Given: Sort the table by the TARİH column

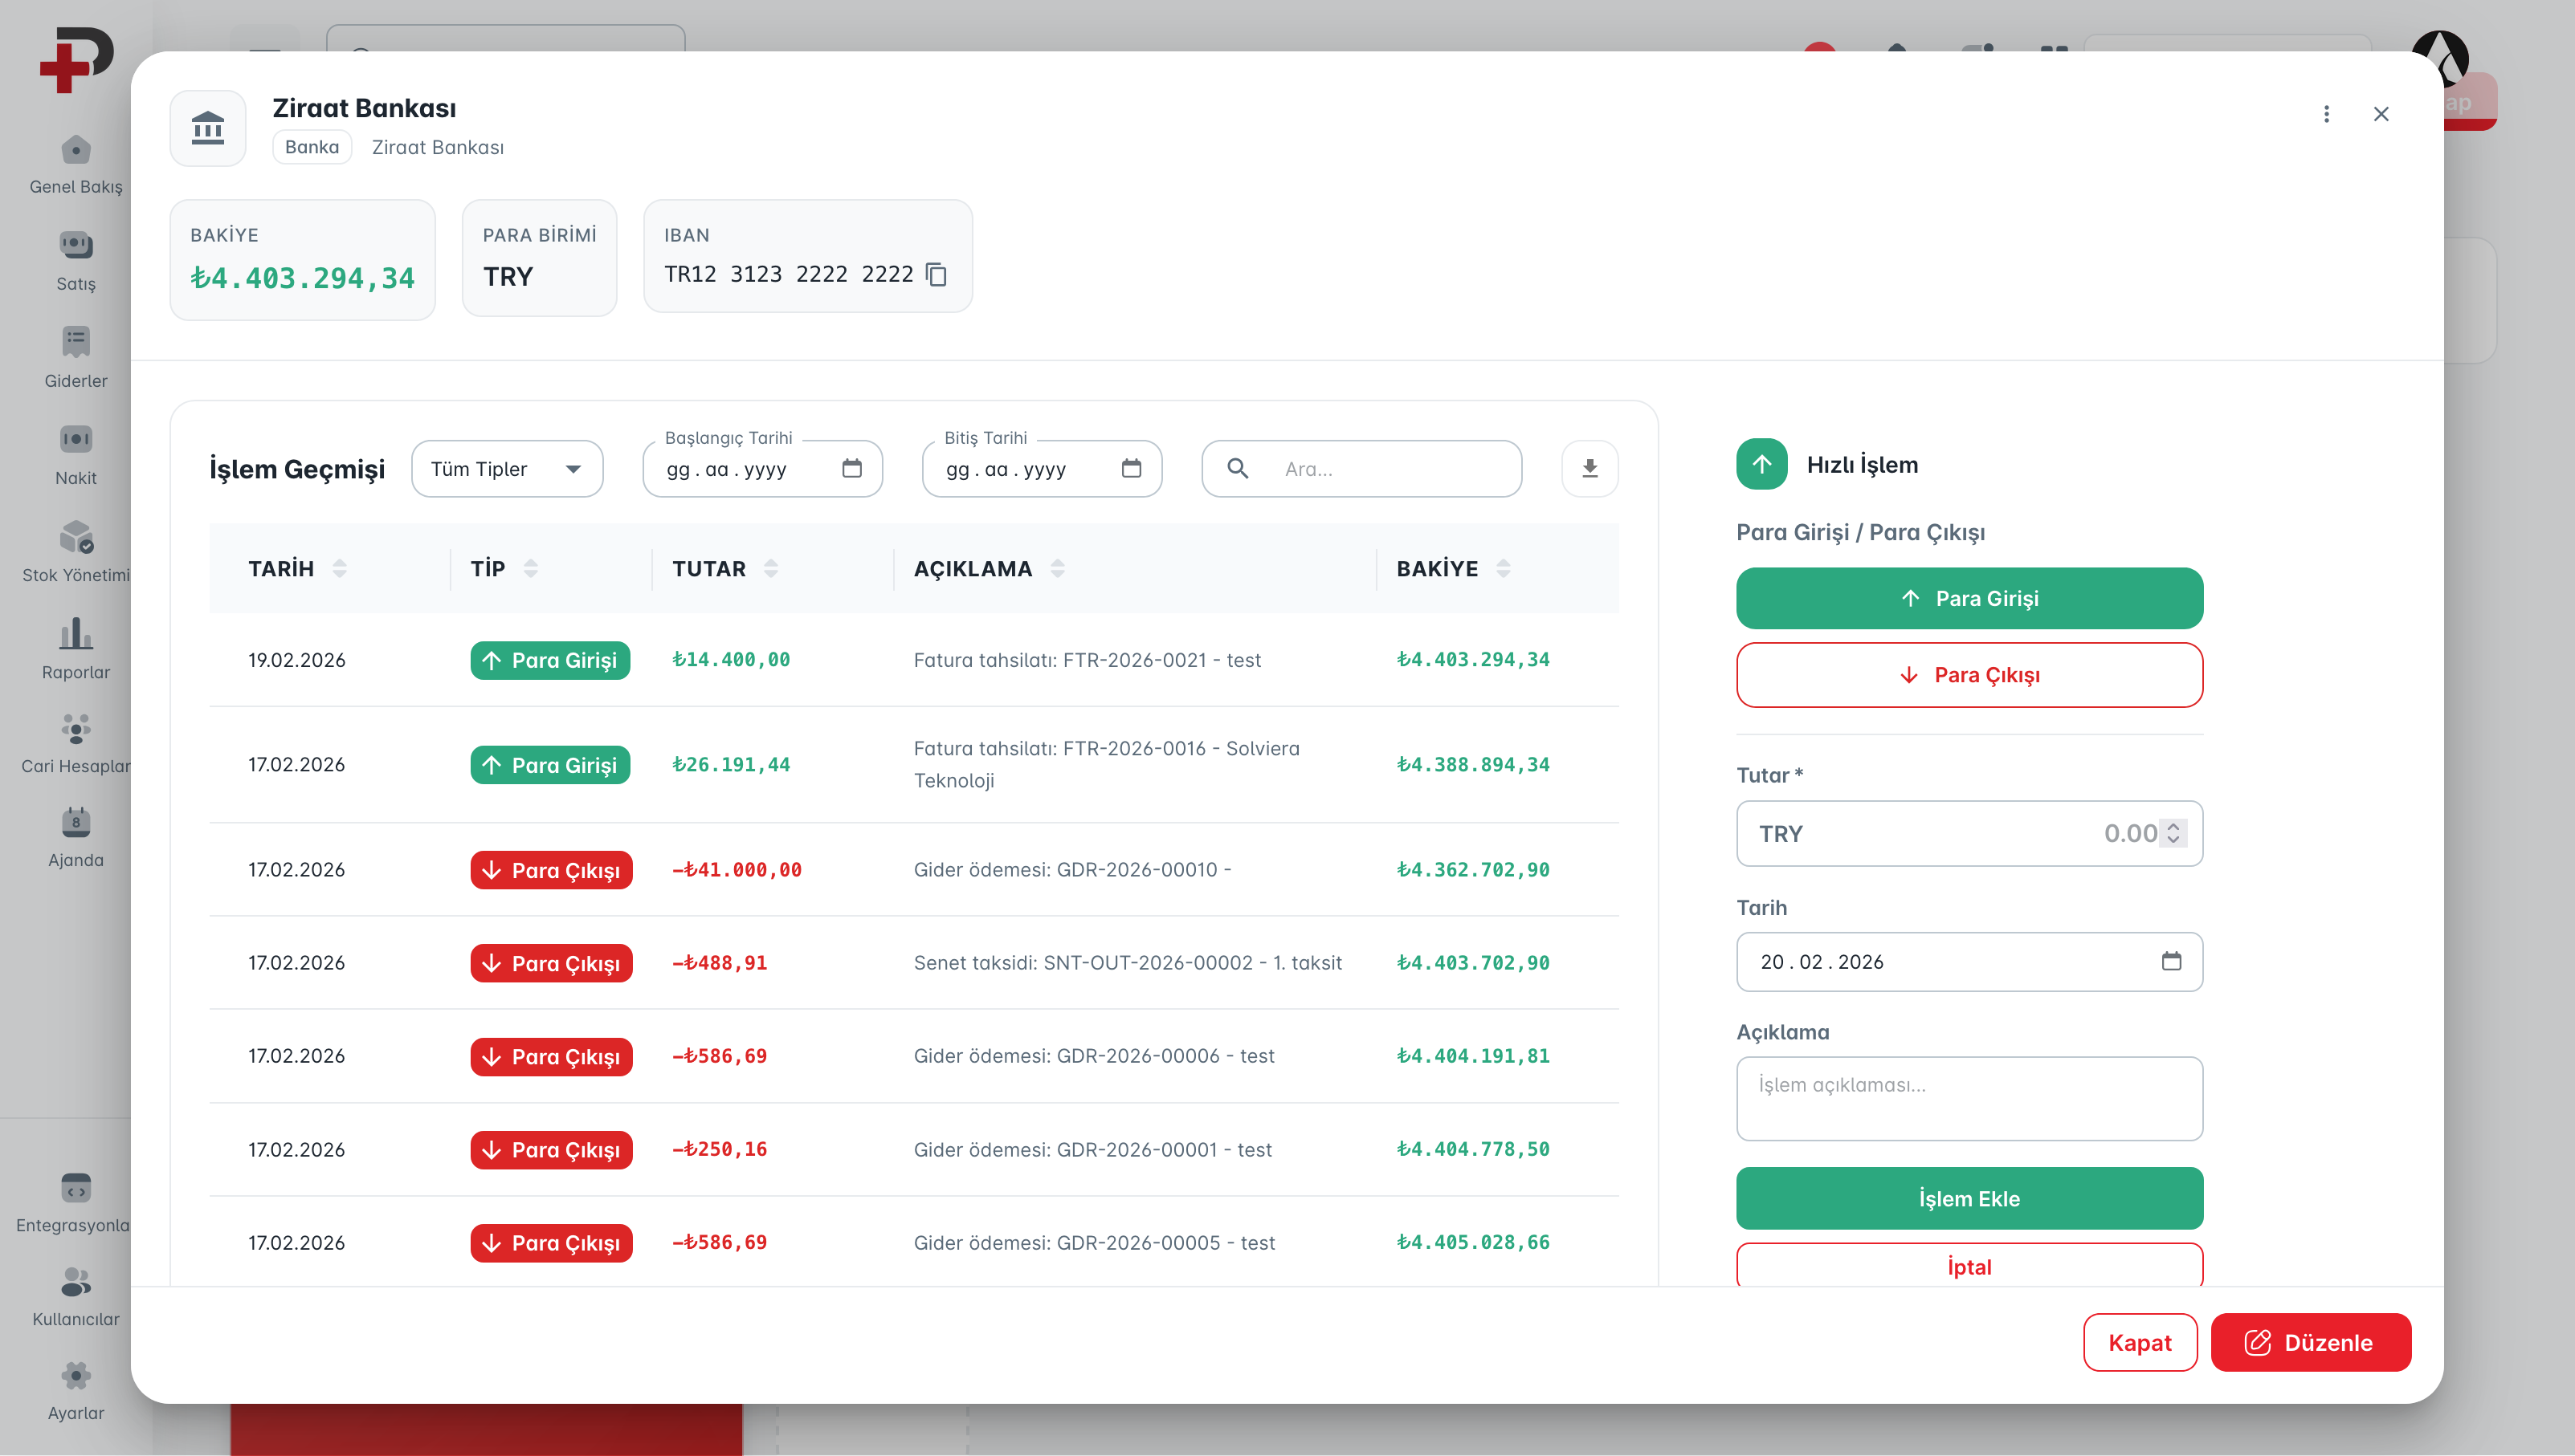Looking at the screenshot, I should [339, 568].
